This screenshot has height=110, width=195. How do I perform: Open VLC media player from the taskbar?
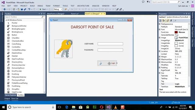click(x=115, y=107)
